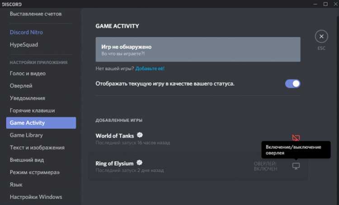Close settings with the ESC circle button
Image resolution: width=339 pixels, height=205 pixels.
click(321, 37)
